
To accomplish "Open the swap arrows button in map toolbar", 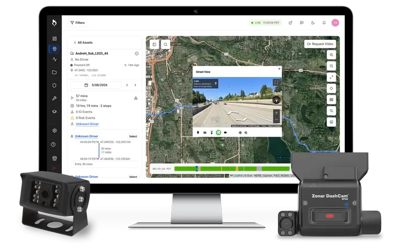I will click(331, 111).
